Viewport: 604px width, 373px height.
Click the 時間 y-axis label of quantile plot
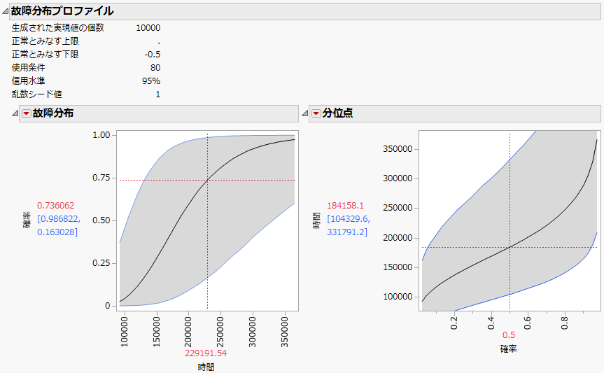click(316, 220)
